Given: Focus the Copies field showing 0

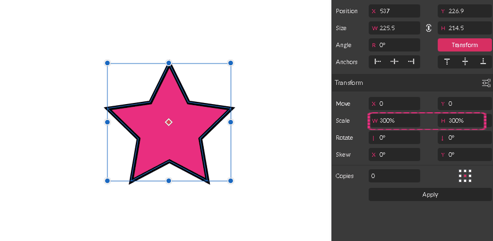Looking at the screenshot, I should coord(394,176).
